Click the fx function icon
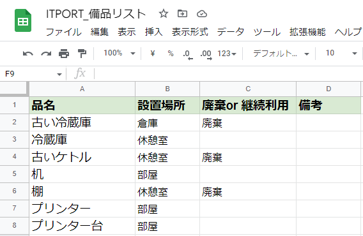 [x=80, y=73]
